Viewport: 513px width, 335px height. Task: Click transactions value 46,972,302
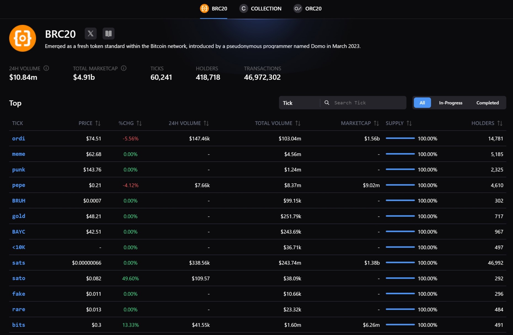coord(262,77)
